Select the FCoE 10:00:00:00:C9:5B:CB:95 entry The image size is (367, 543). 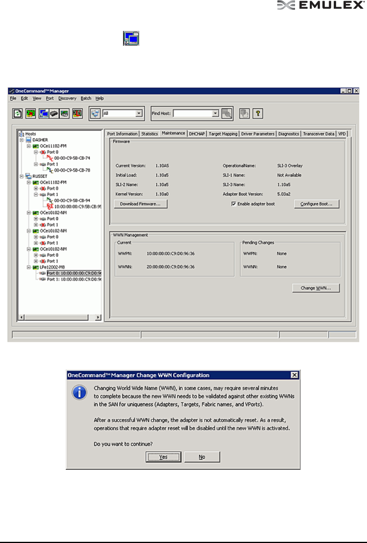(x=77, y=207)
